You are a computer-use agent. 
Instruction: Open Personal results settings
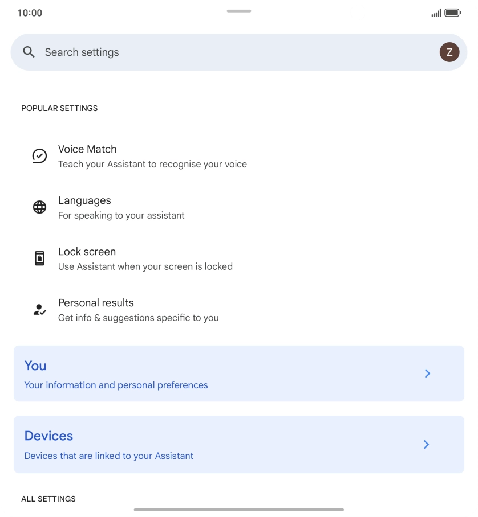138,309
